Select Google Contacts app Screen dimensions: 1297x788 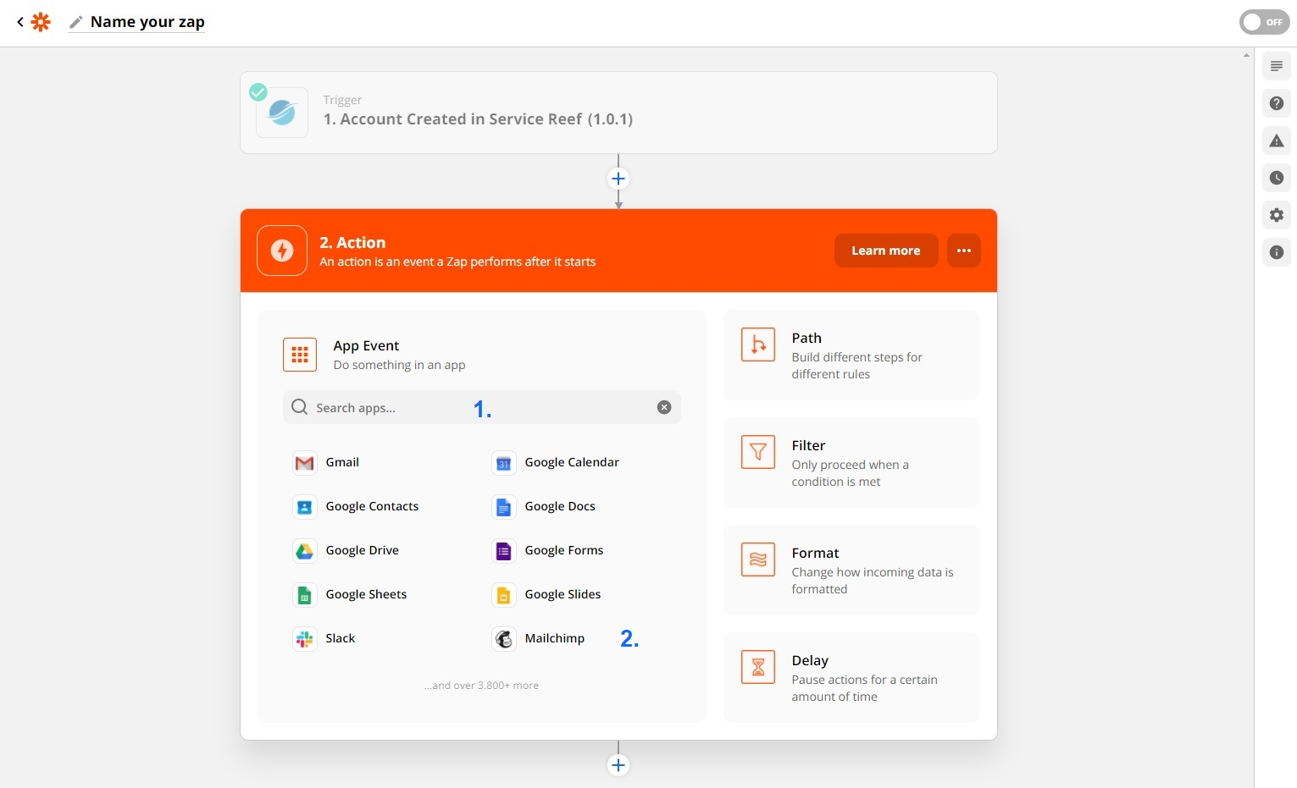pyautogui.click(x=356, y=506)
